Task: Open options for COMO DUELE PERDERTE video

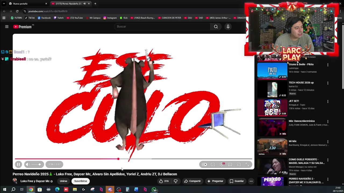Action: coord(328,160)
